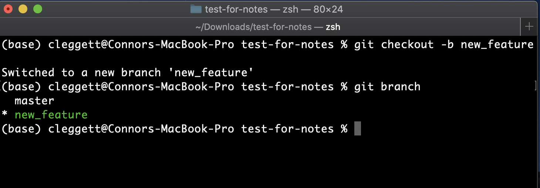Click the gray block cursor at prompt

(357, 129)
